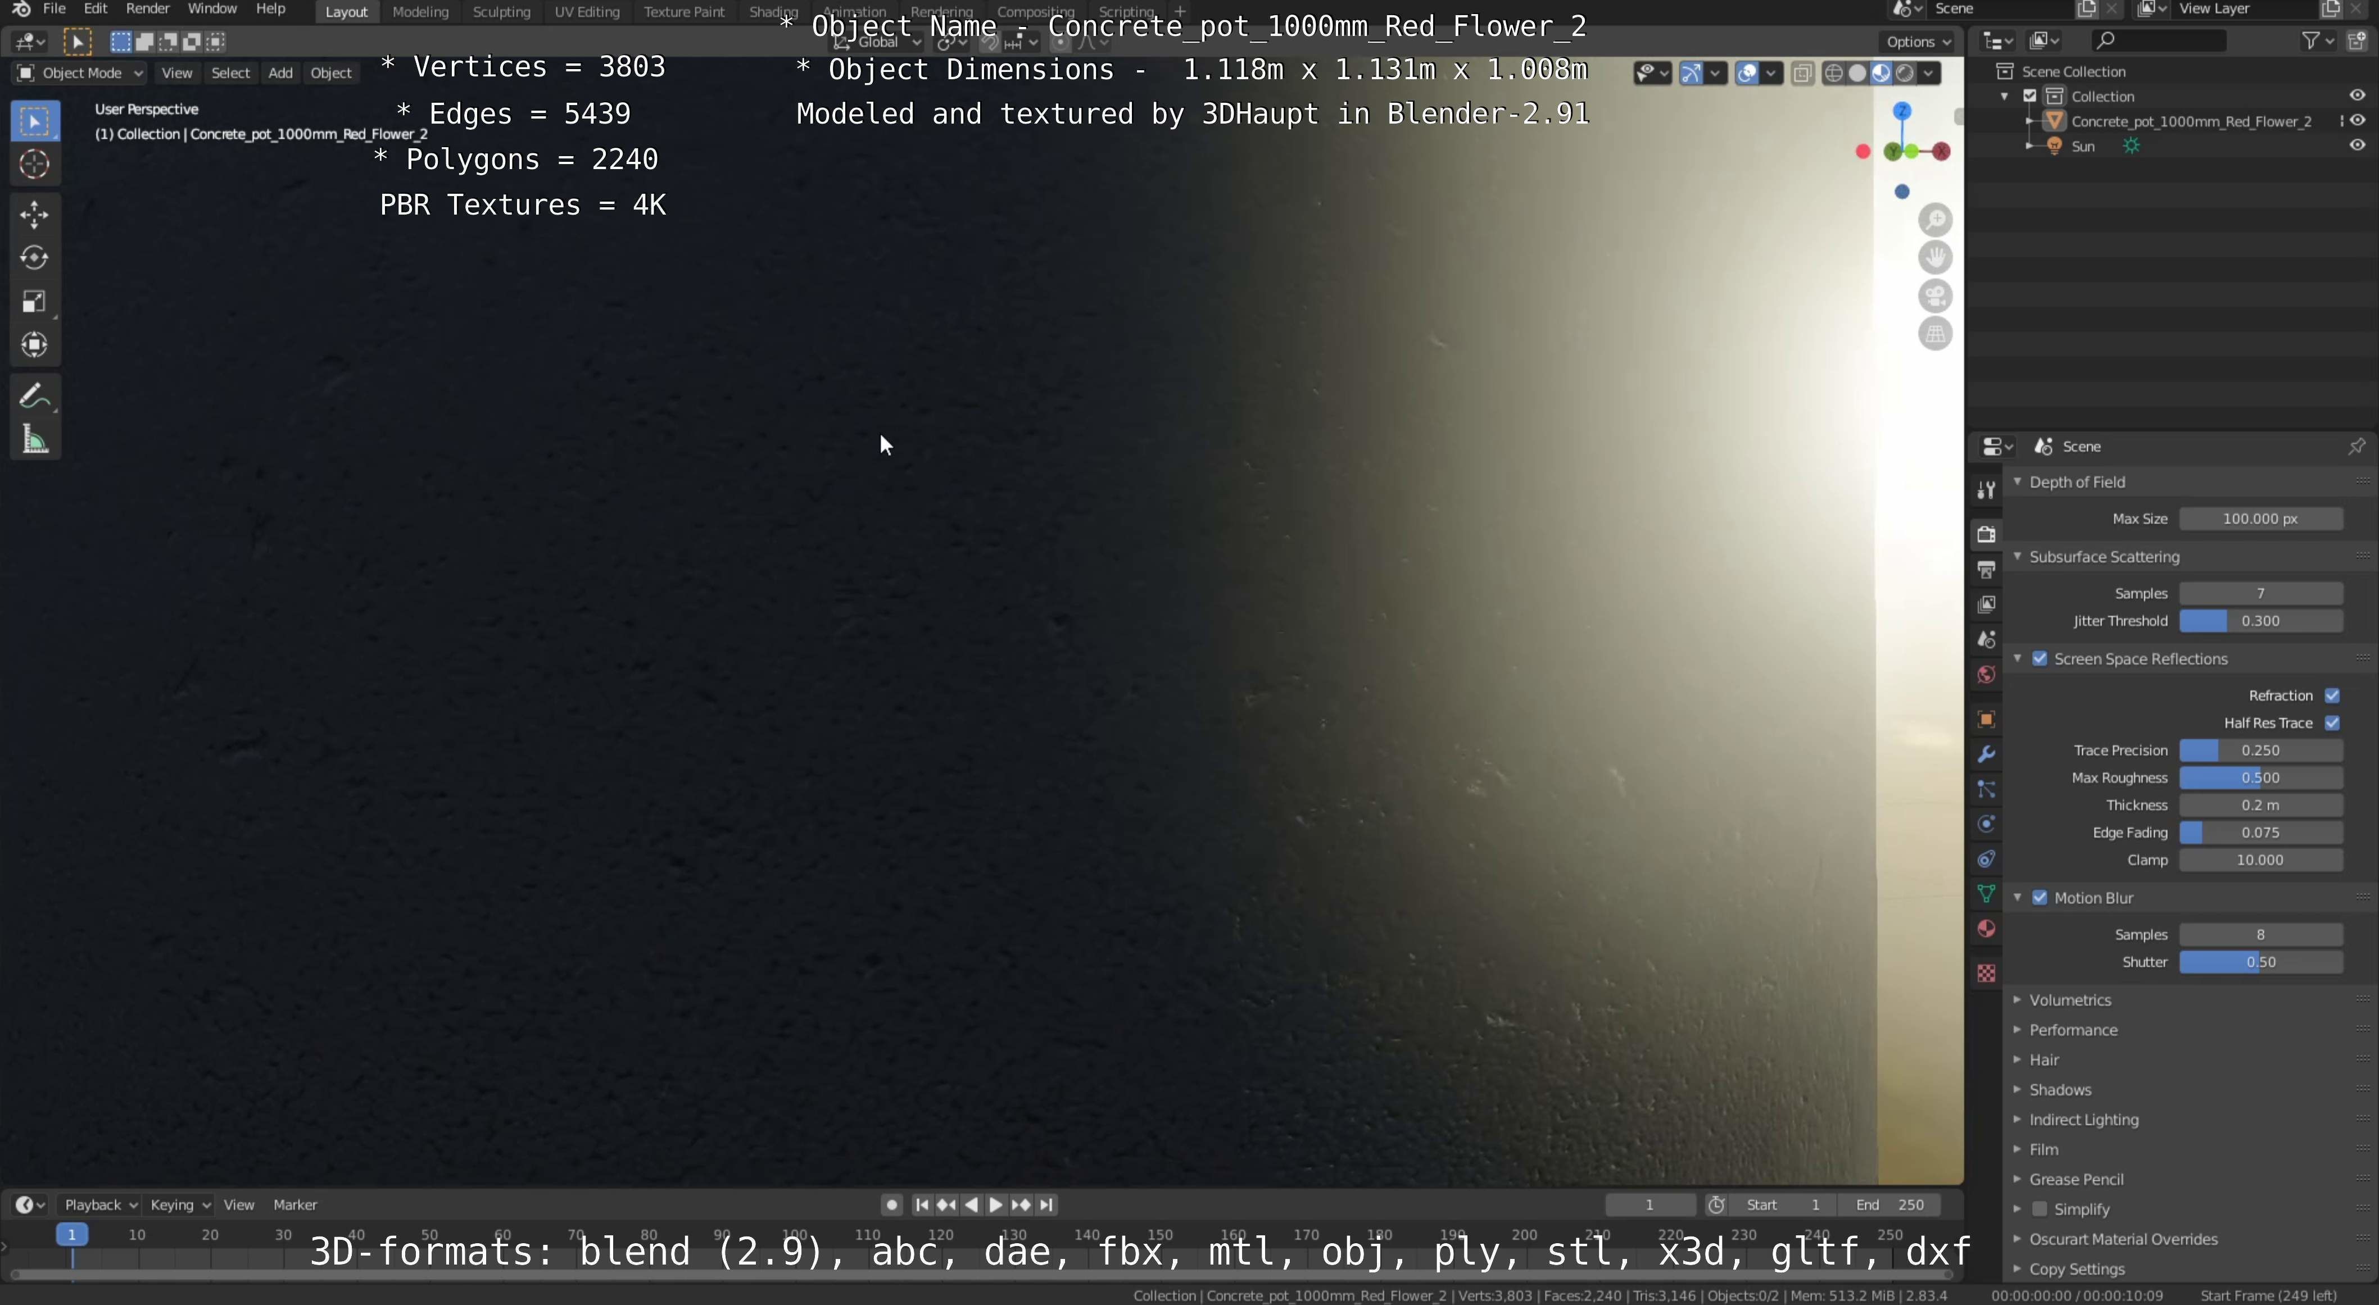Toggle camera view in viewport
Viewport: 2379px width, 1305px height.
point(1935,296)
